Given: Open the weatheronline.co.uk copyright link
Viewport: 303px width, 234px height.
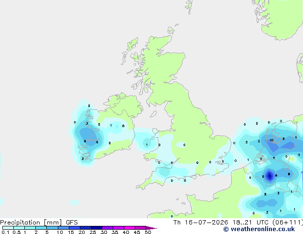Looking at the screenshot, I should pyautogui.click(x=259, y=229).
